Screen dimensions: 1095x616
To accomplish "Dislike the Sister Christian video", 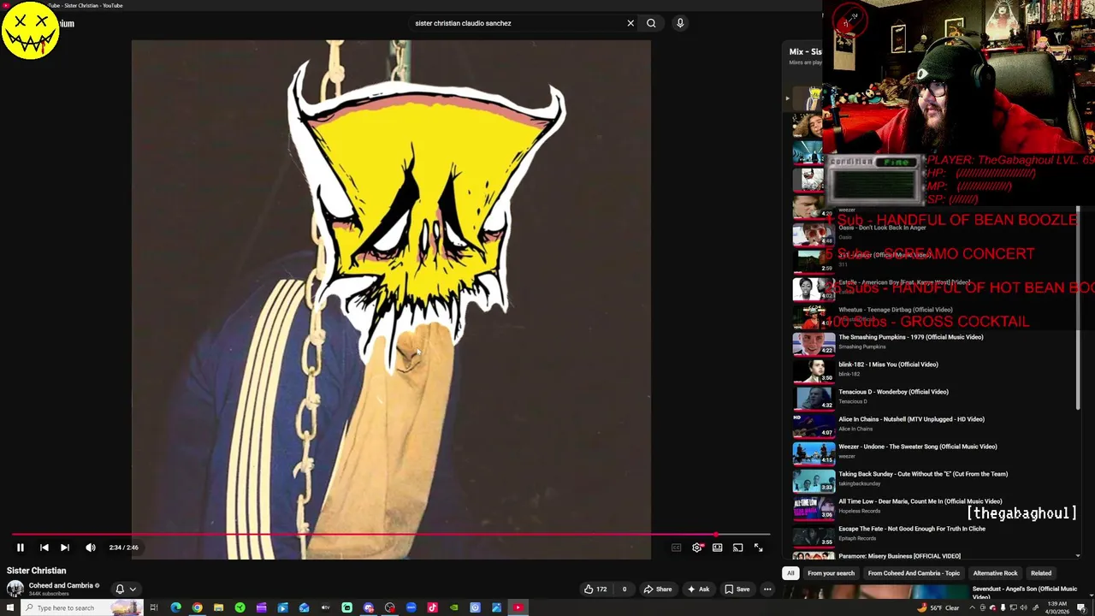I will click(624, 589).
